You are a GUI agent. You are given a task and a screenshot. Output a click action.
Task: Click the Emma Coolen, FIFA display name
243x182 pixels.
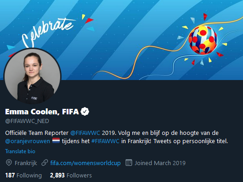pyautogui.click(x=42, y=112)
